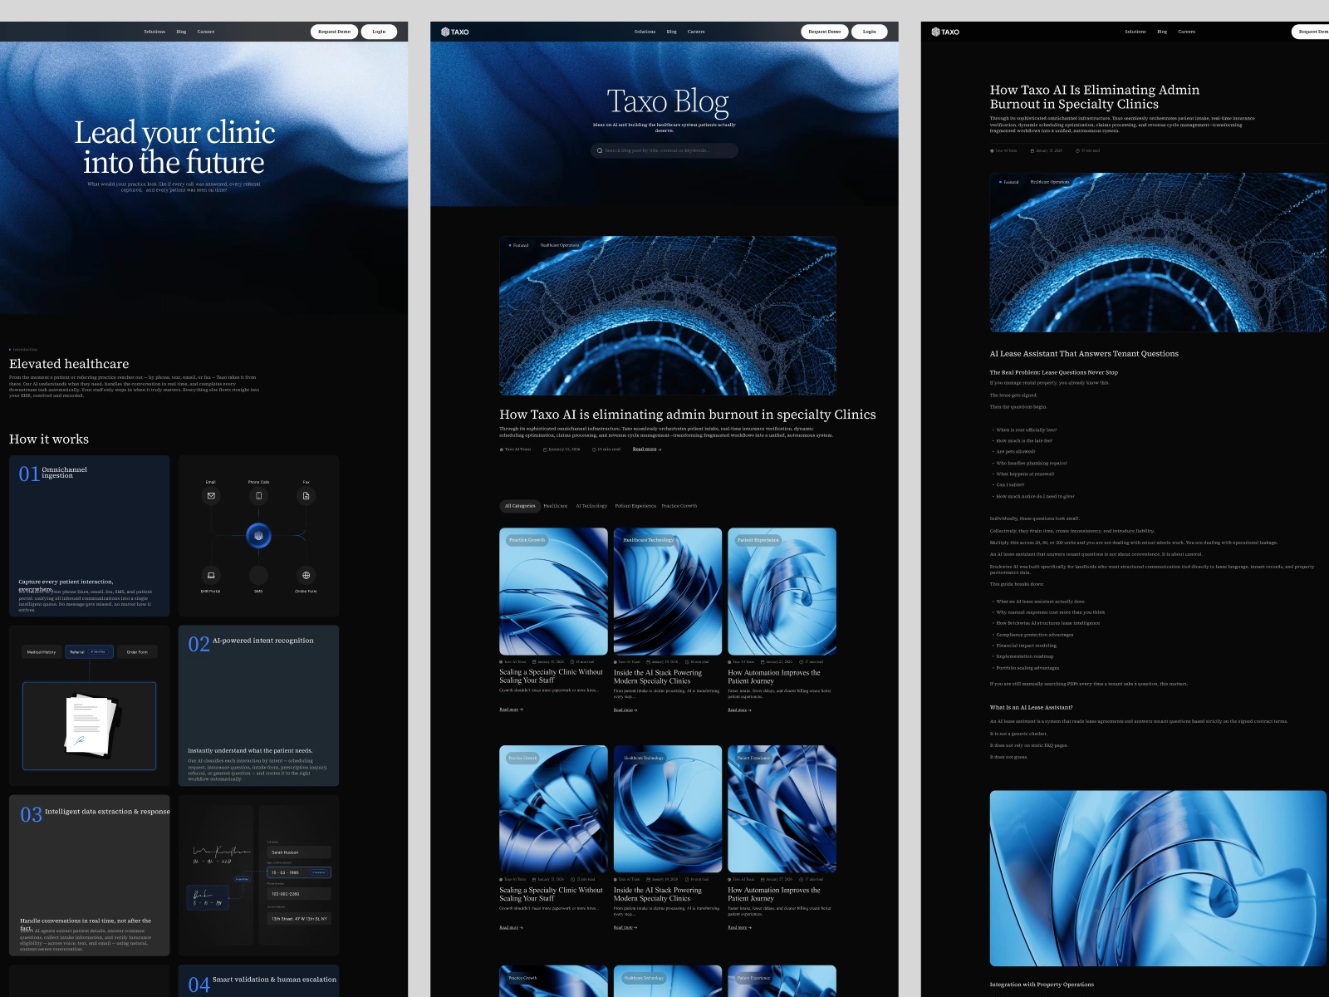Click the clock icon beside featured post read time

coord(594,449)
